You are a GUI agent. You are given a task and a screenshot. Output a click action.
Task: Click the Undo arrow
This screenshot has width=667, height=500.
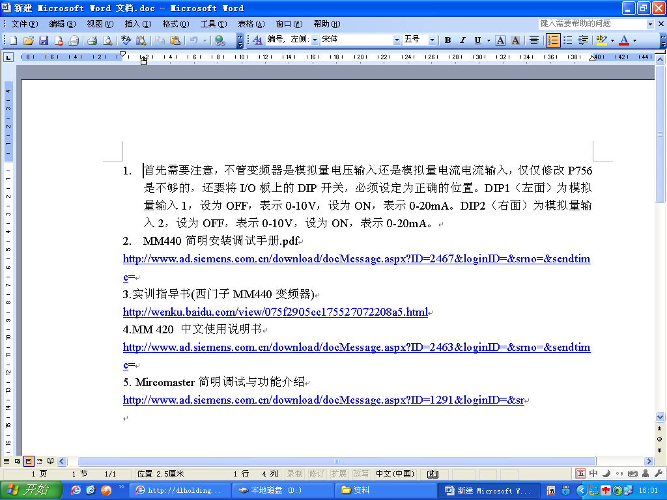[x=194, y=40]
